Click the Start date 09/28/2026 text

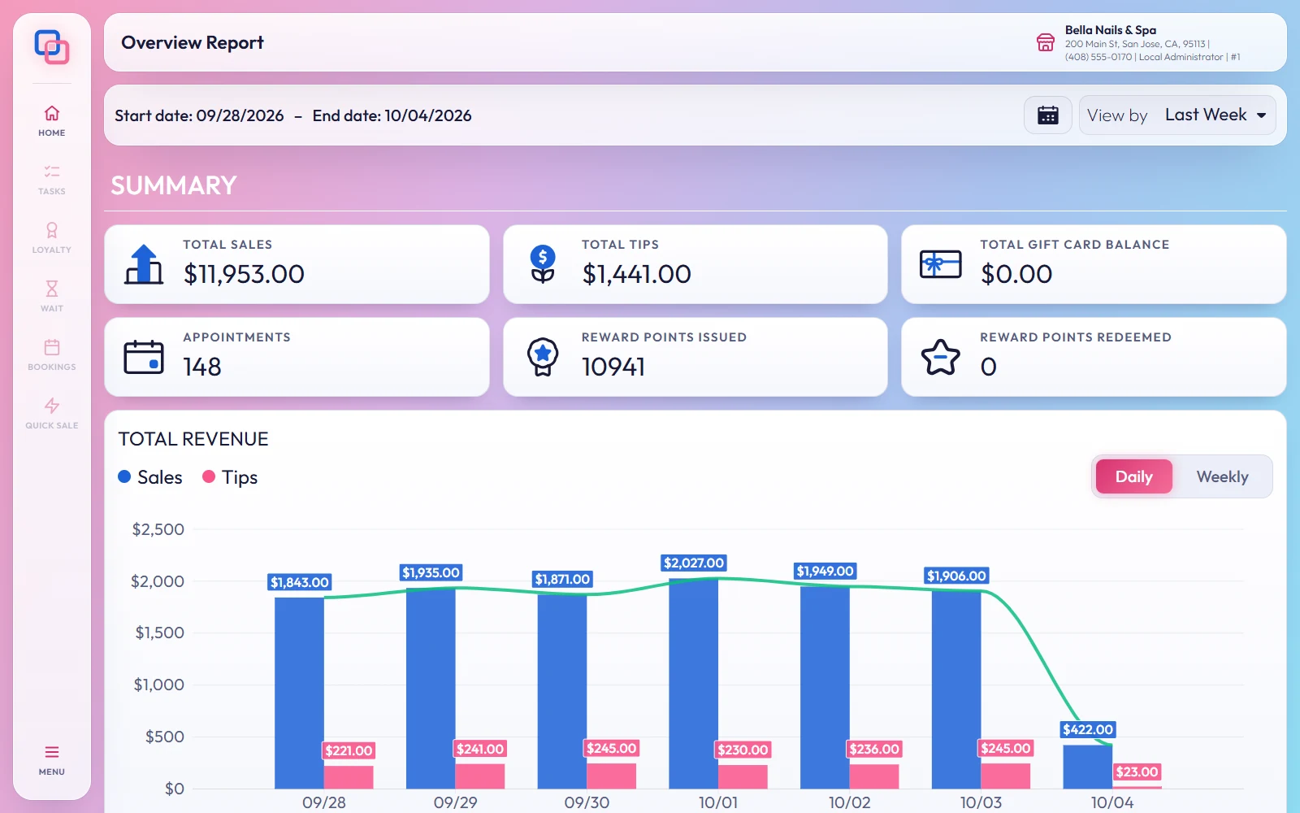(199, 115)
